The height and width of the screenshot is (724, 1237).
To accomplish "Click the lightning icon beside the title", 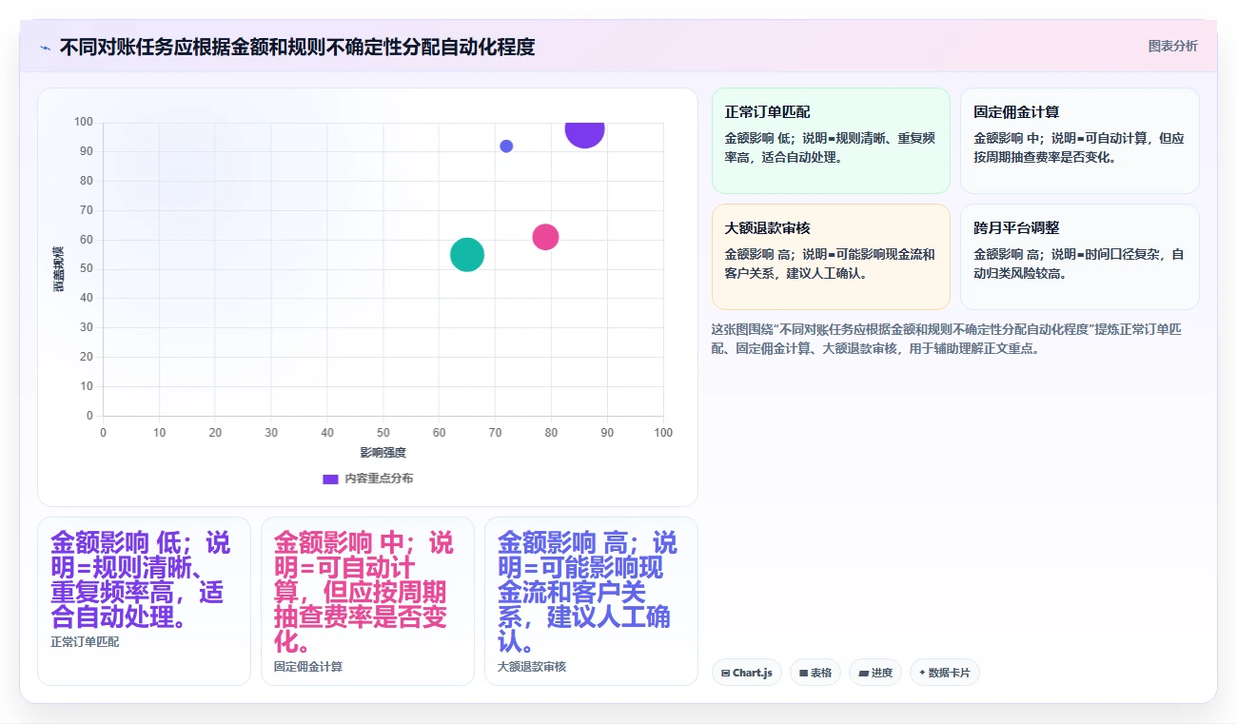I will coord(45,48).
